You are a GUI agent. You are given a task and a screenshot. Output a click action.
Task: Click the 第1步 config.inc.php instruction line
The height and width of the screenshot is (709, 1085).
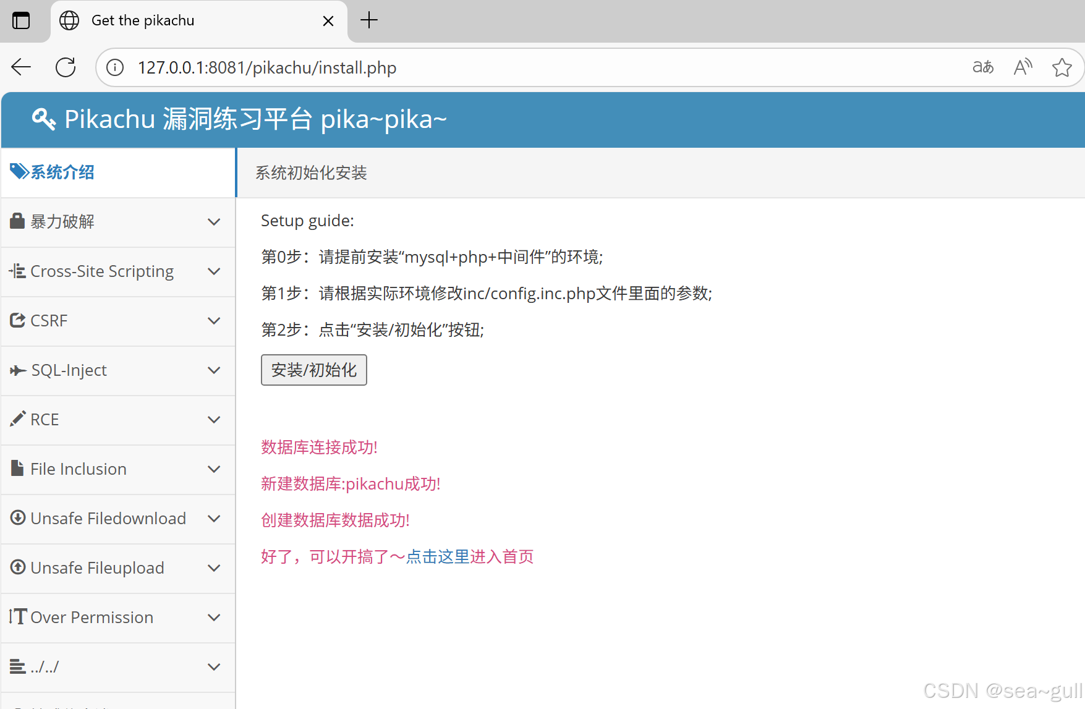[x=487, y=293]
